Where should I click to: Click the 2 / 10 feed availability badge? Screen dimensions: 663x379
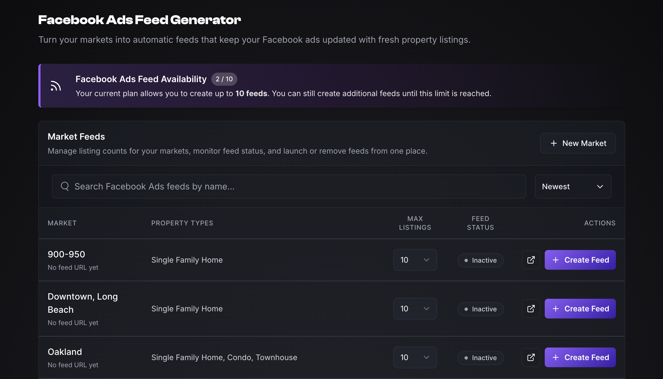click(224, 79)
